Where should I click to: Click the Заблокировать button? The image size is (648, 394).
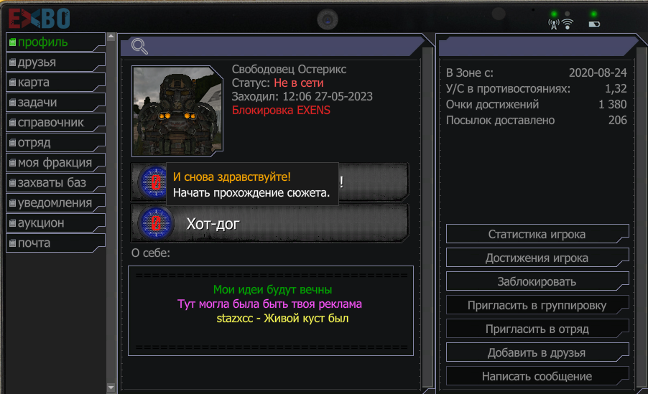point(537,281)
